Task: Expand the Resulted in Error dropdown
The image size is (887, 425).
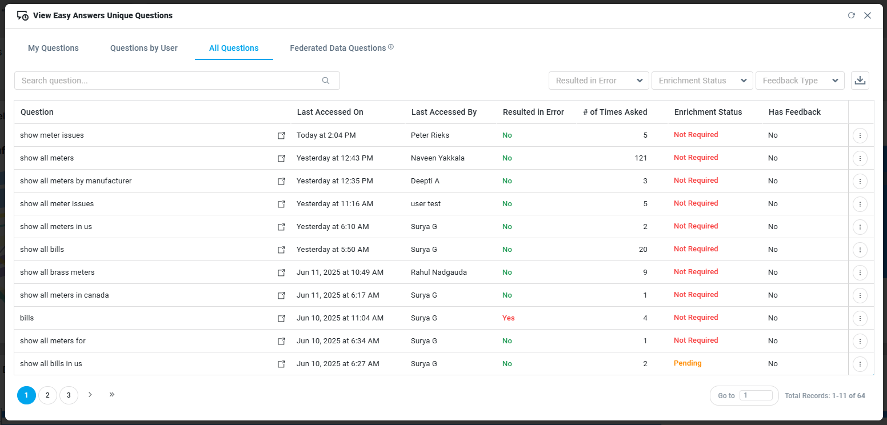Action: 598,81
